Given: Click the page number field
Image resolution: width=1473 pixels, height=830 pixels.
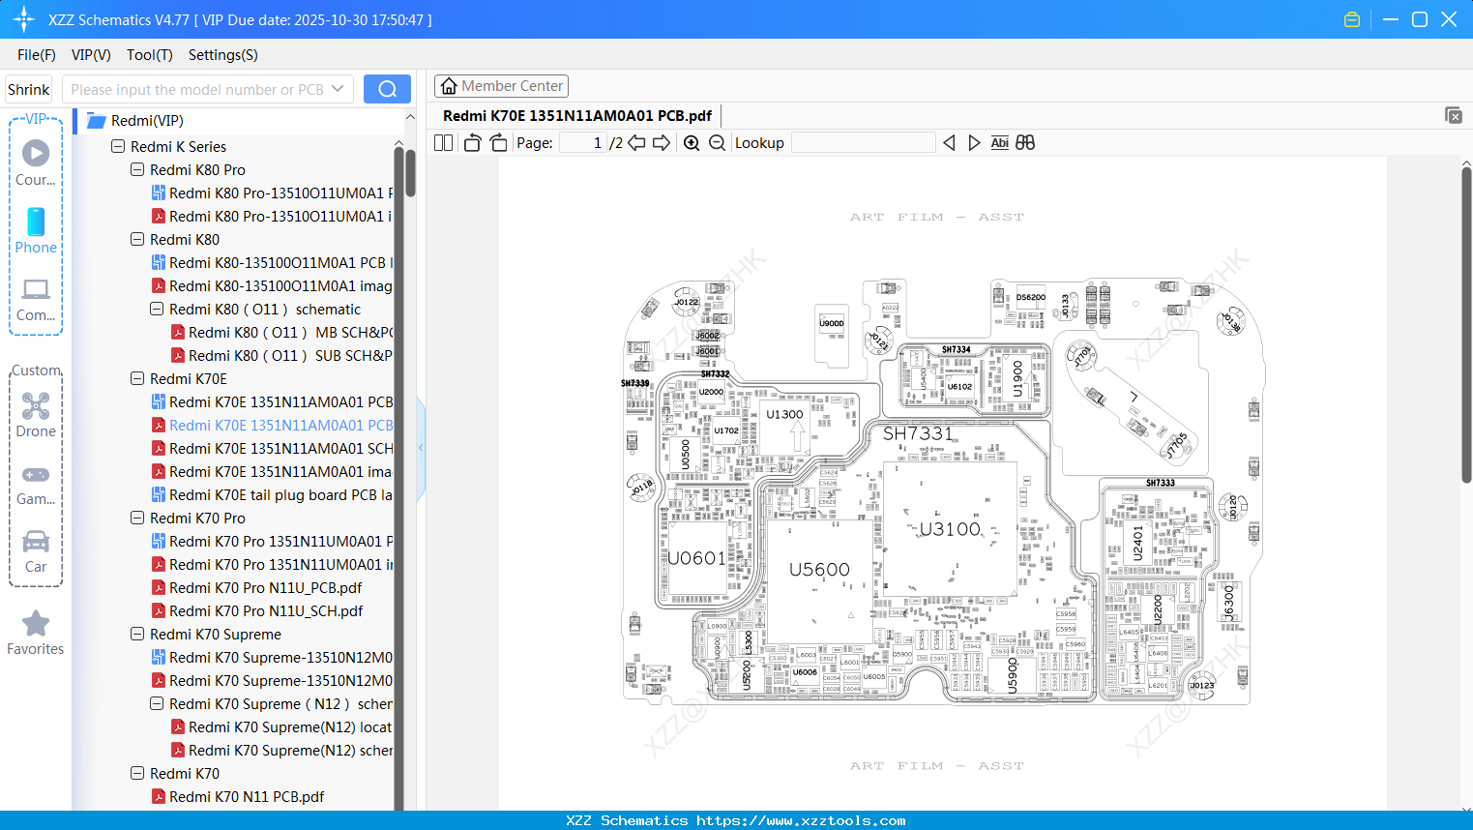Looking at the screenshot, I should [x=583, y=142].
